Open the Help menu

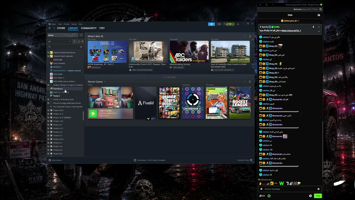[x=80, y=24]
